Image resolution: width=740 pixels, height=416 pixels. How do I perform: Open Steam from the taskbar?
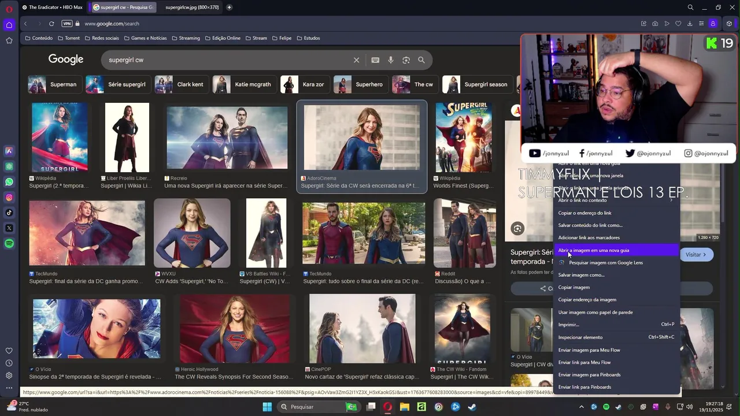pos(472,407)
